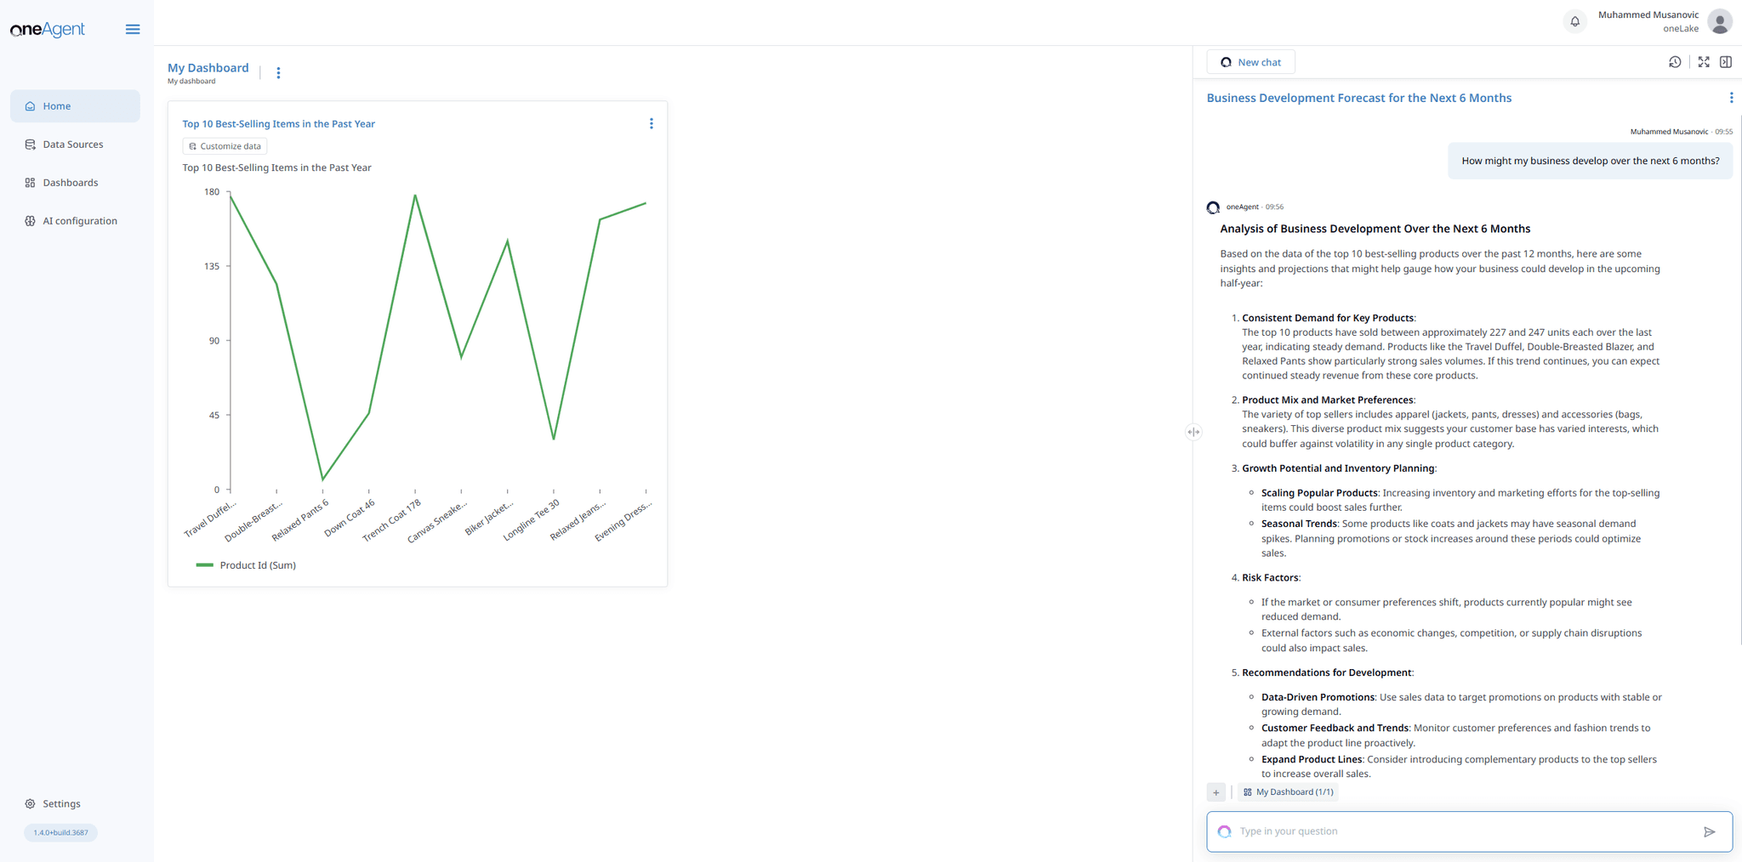Open the chat conversation options menu
The height and width of the screenshot is (862, 1742).
pyautogui.click(x=1731, y=98)
